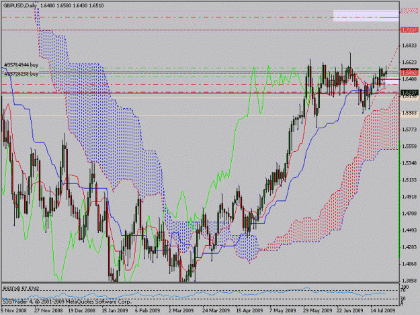
Task: Click the 1.4918 price axis label
Action: pyautogui.click(x=410, y=197)
